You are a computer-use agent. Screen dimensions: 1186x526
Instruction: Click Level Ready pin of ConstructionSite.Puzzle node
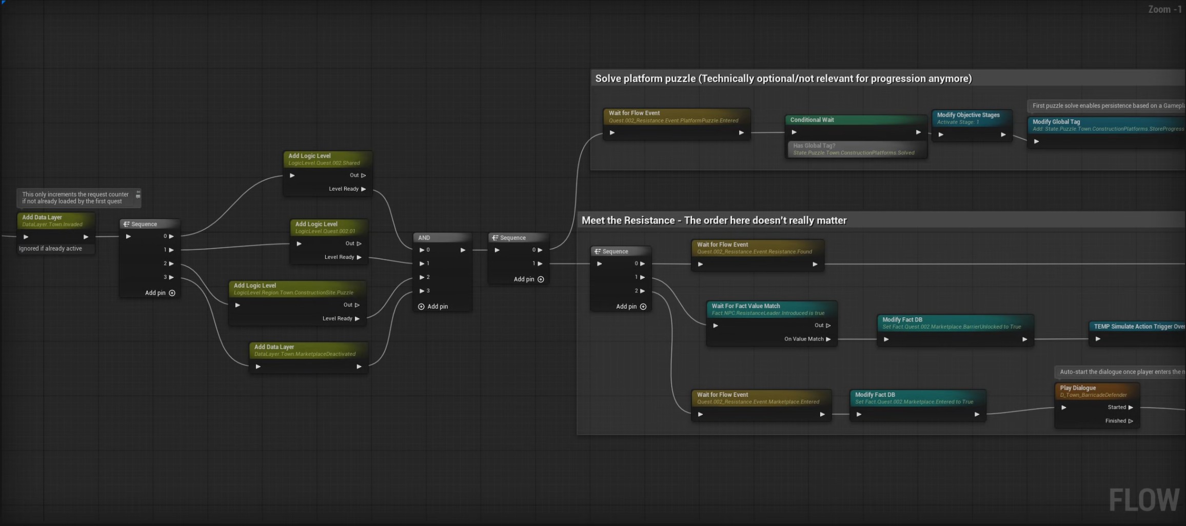(x=358, y=319)
